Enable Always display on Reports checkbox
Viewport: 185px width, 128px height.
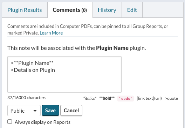coord(10,122)
